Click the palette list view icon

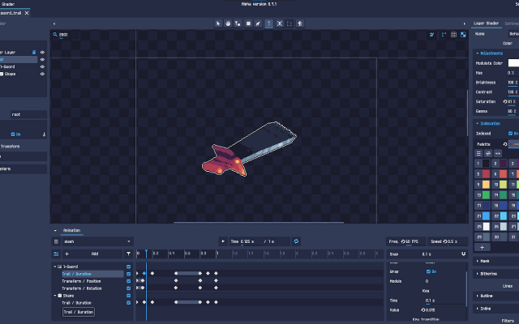pos(478,153)
